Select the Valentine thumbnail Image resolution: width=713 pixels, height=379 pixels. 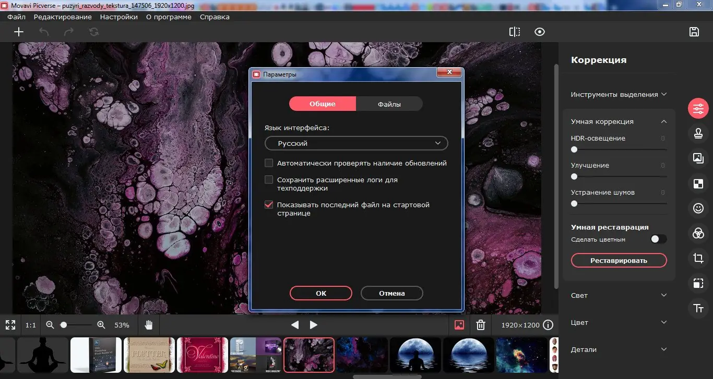tap(203, 355)
